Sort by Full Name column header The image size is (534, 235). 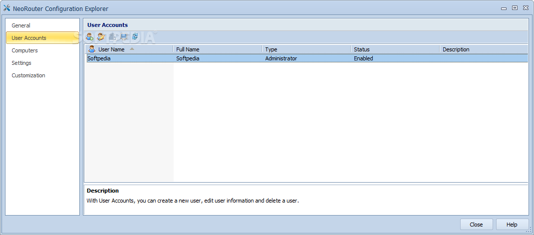[x=218, y=49]
